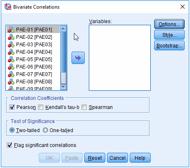Screen dimensions: 190x168
Task: Click the variable list scroll-down arrow
Action: click(63, 87)
